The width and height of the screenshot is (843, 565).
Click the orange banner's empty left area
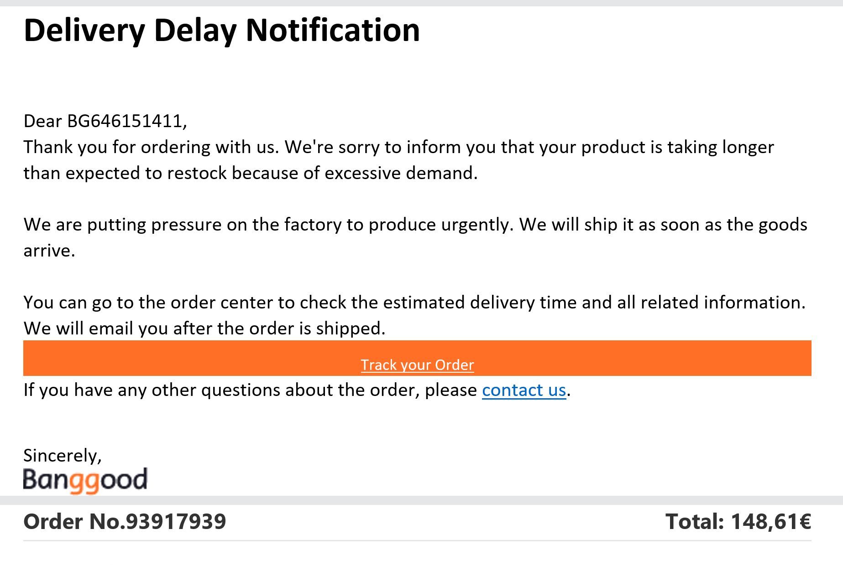[x=183, y=358]
